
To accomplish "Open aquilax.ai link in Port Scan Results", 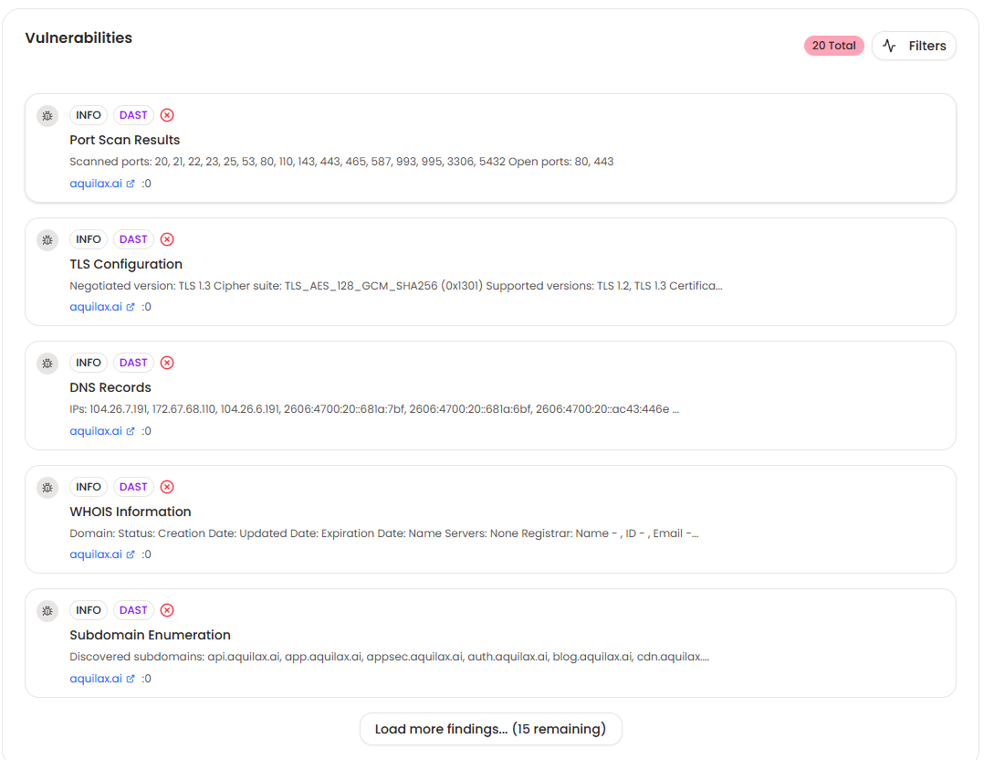I will coord(96,184).
